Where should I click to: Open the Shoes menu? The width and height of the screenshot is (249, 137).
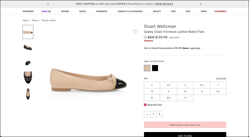[x=83, y=11]
